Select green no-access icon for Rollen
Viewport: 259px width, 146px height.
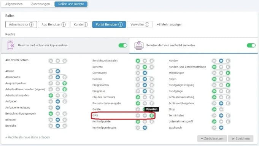click(x=214, y=79)
